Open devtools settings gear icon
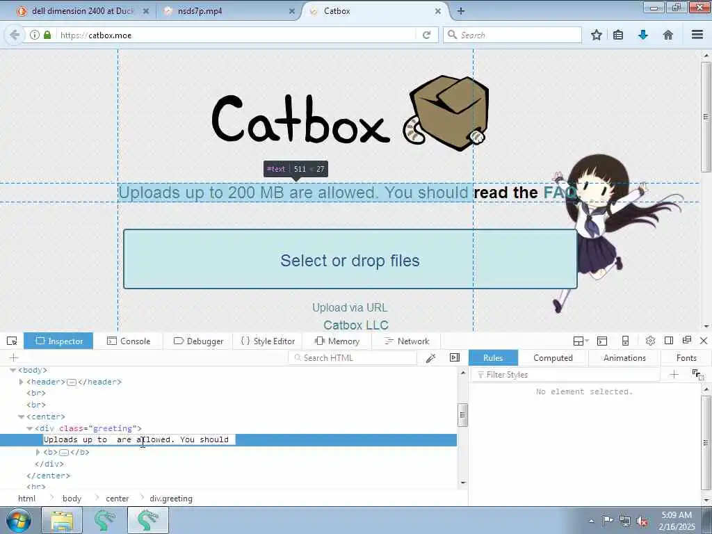Viewport: 712px width, 534px height. point(650,341)
